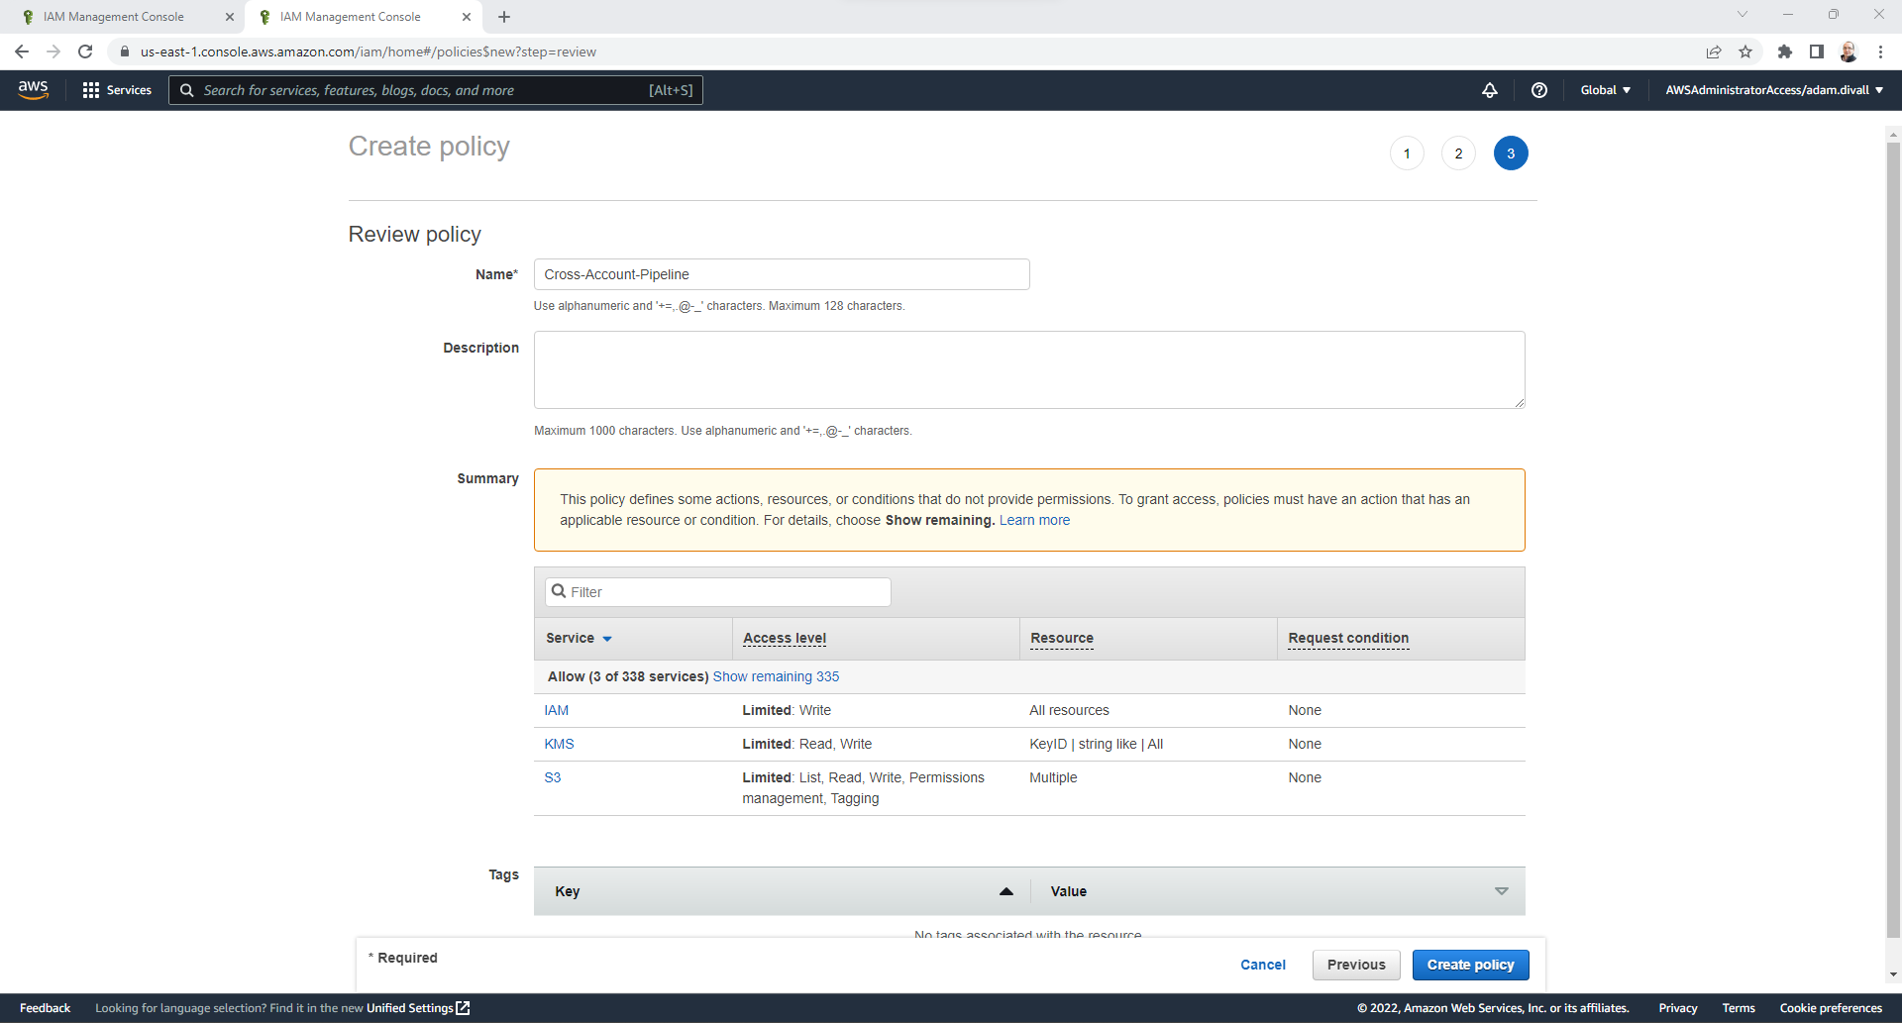Focus the policy Name input field

point(781,274)
